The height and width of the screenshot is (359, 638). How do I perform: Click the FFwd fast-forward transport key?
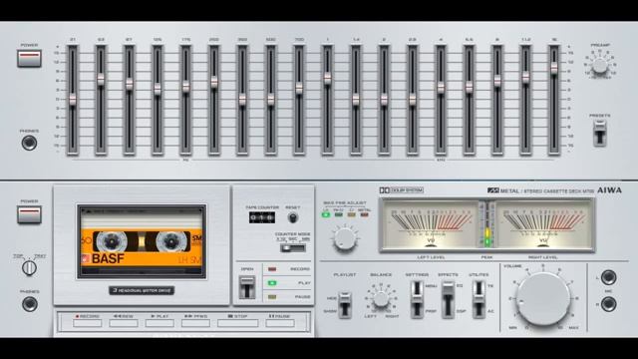(195, 323)
